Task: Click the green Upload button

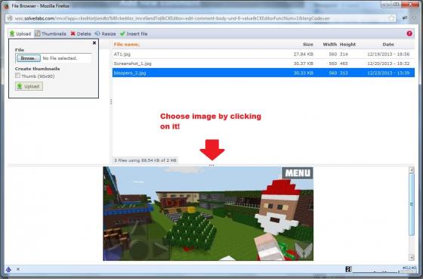Action: pos(29,86)
